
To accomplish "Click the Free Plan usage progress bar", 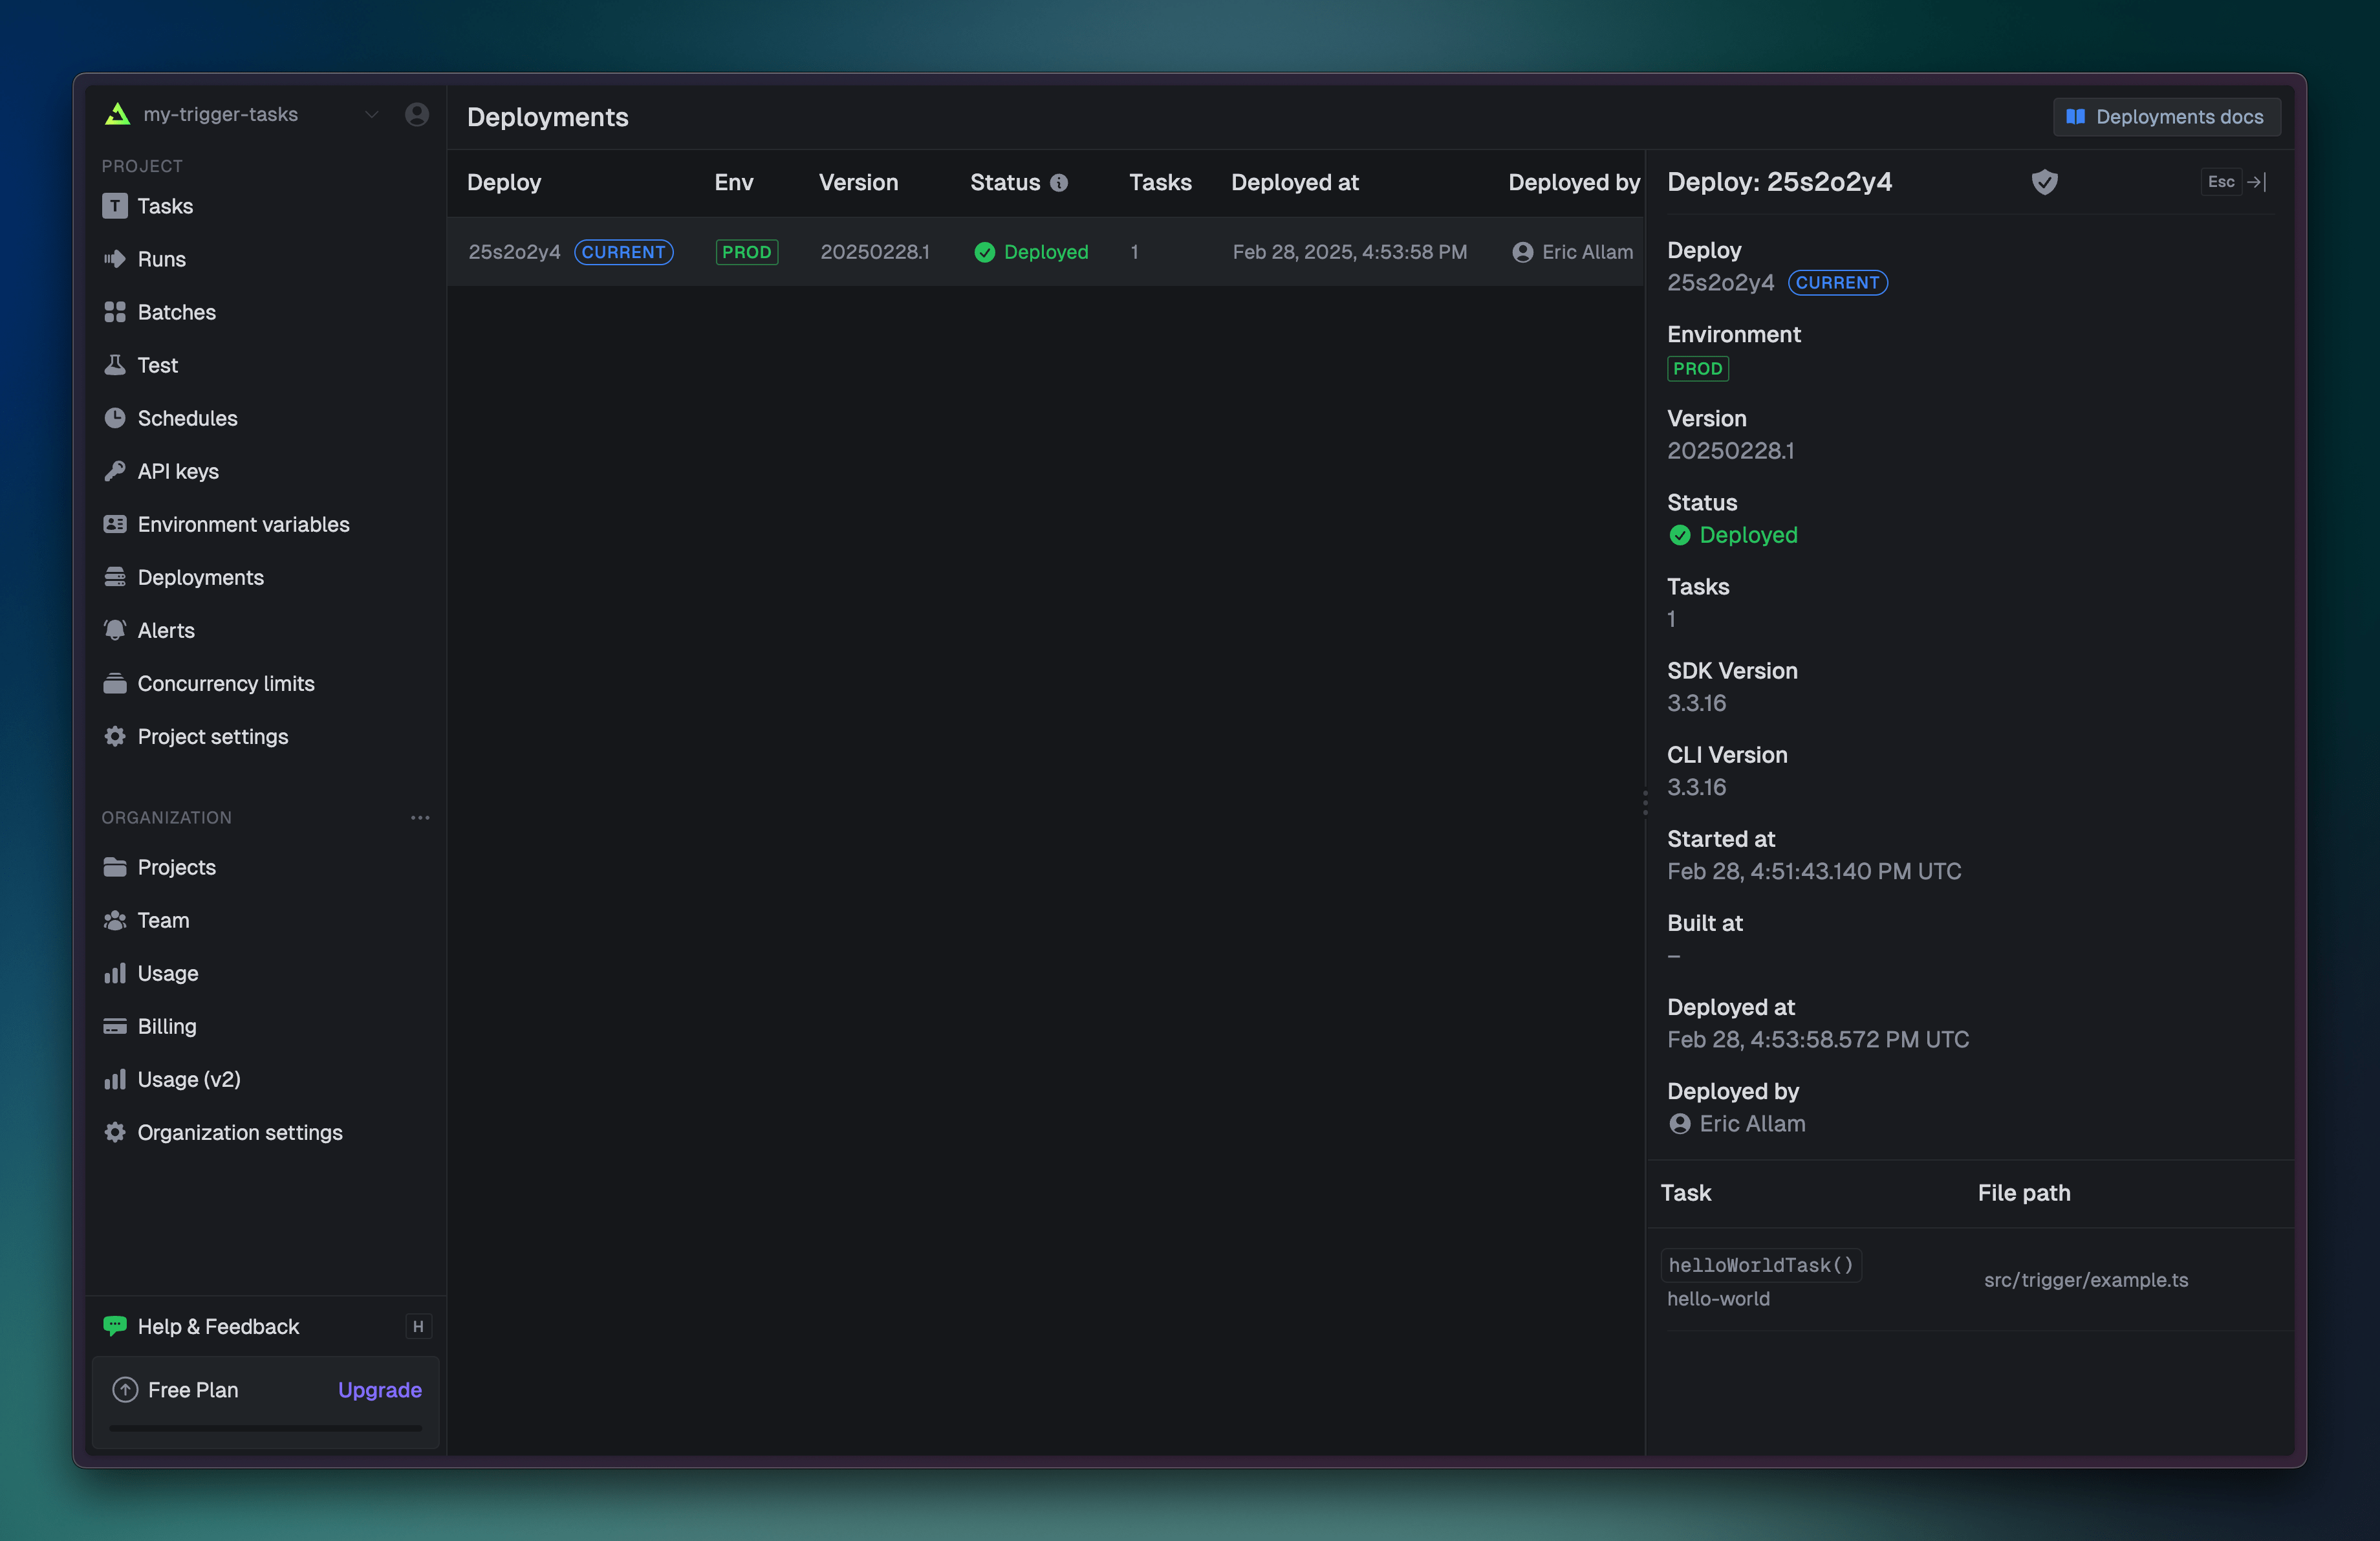I will click(x=264, y=1428).
